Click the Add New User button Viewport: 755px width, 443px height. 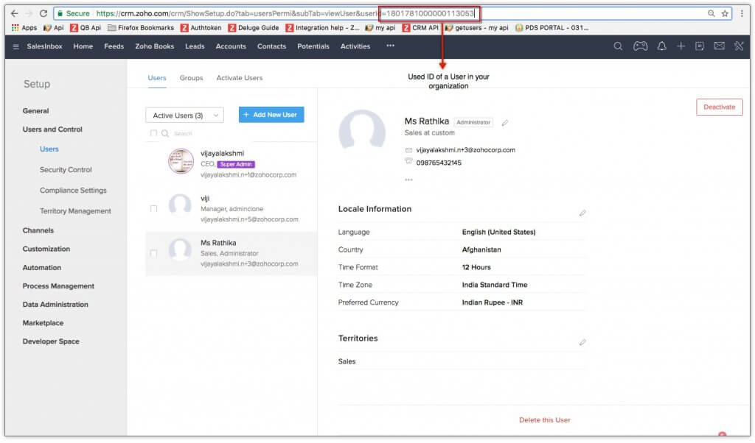(x=271, y=115)
